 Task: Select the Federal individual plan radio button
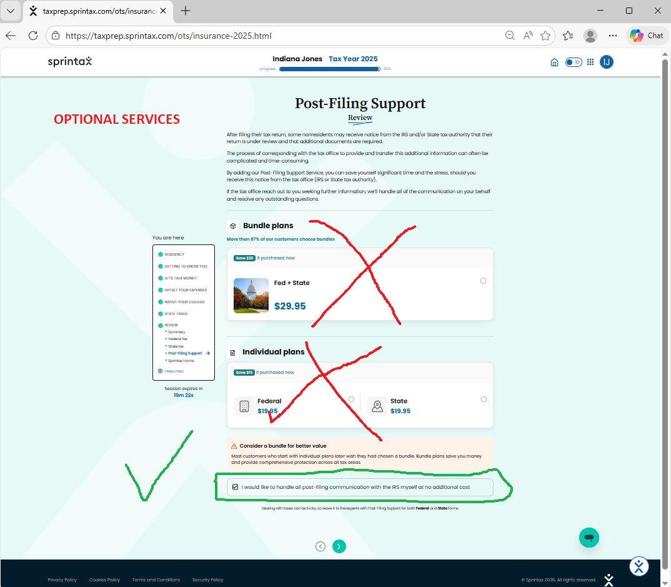point(351,399)
